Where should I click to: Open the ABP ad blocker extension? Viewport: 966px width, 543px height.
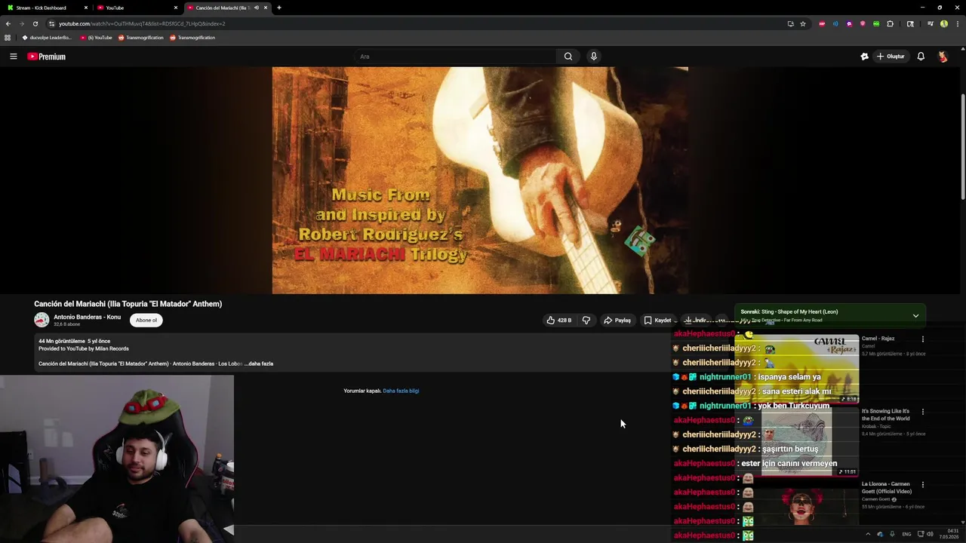[822, 23]
